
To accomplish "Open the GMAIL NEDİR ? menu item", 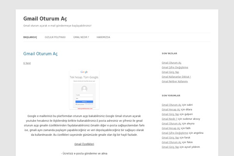I will (81, 37).
